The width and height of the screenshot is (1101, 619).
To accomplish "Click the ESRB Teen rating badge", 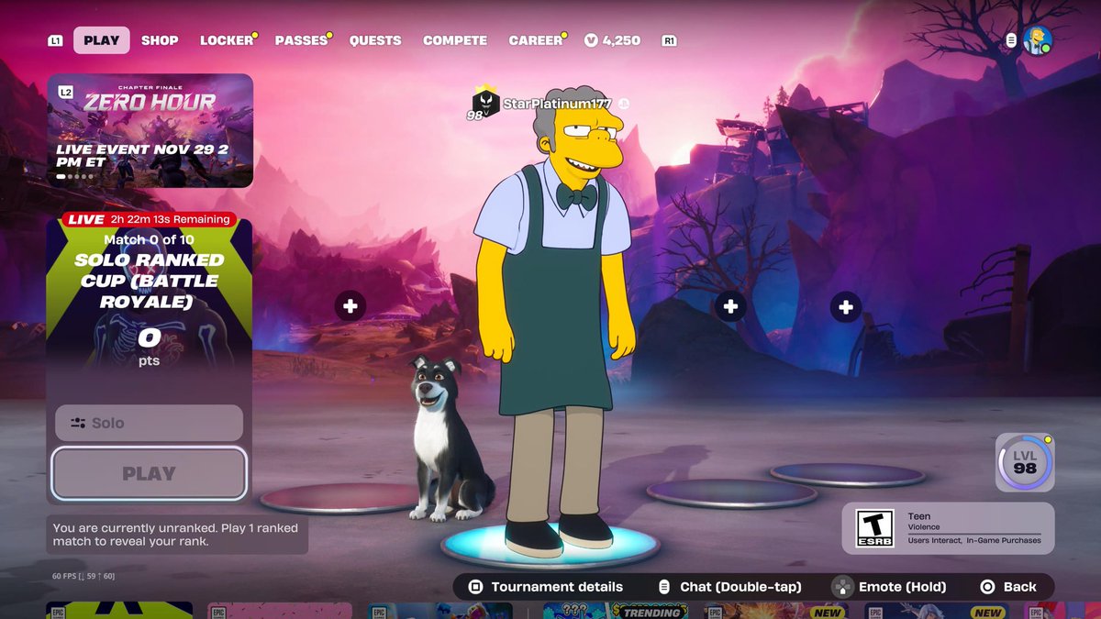I will (x=874, y=528).
